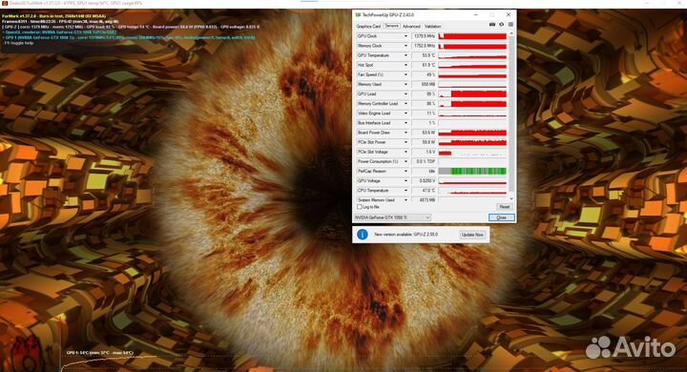This screenshot has width=687, height=372.
Task: Open the GPU Voltage sensor dropdown
Action: [x=406, y=180]
